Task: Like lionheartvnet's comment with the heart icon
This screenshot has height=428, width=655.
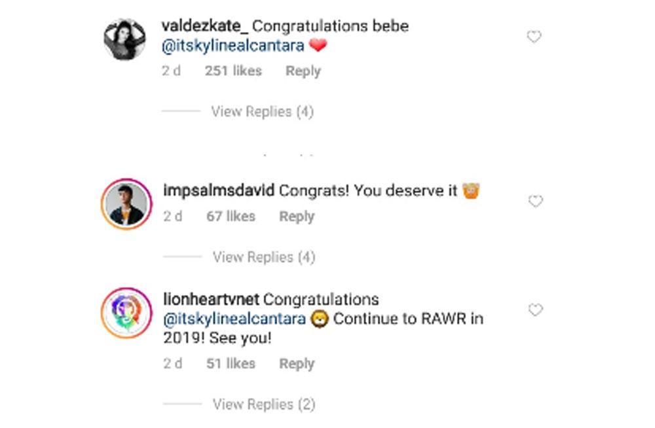Action: pos(535,310)
